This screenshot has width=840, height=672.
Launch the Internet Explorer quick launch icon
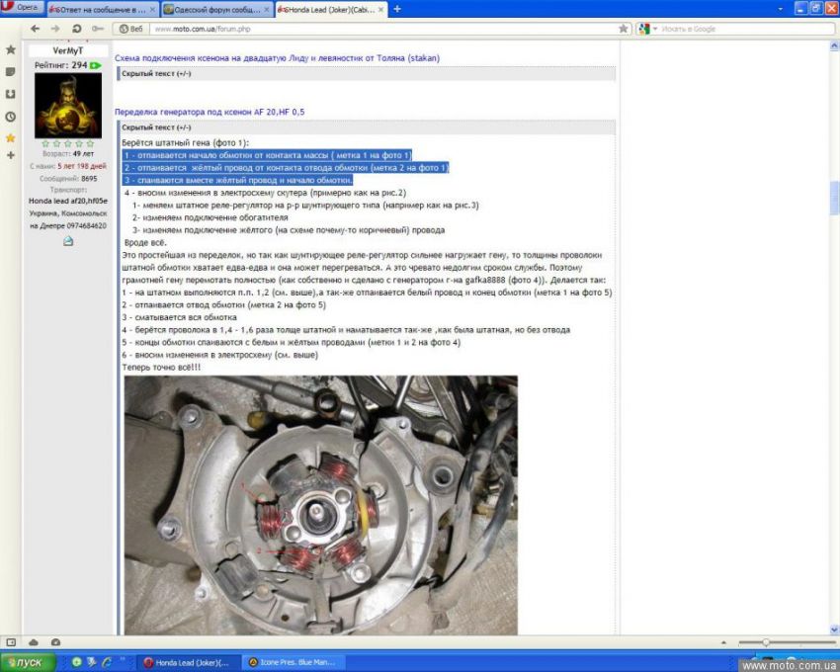click(107, 662)
